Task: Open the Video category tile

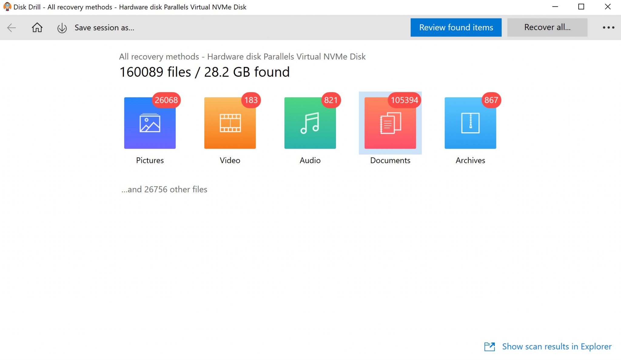Action: [230, 123]
